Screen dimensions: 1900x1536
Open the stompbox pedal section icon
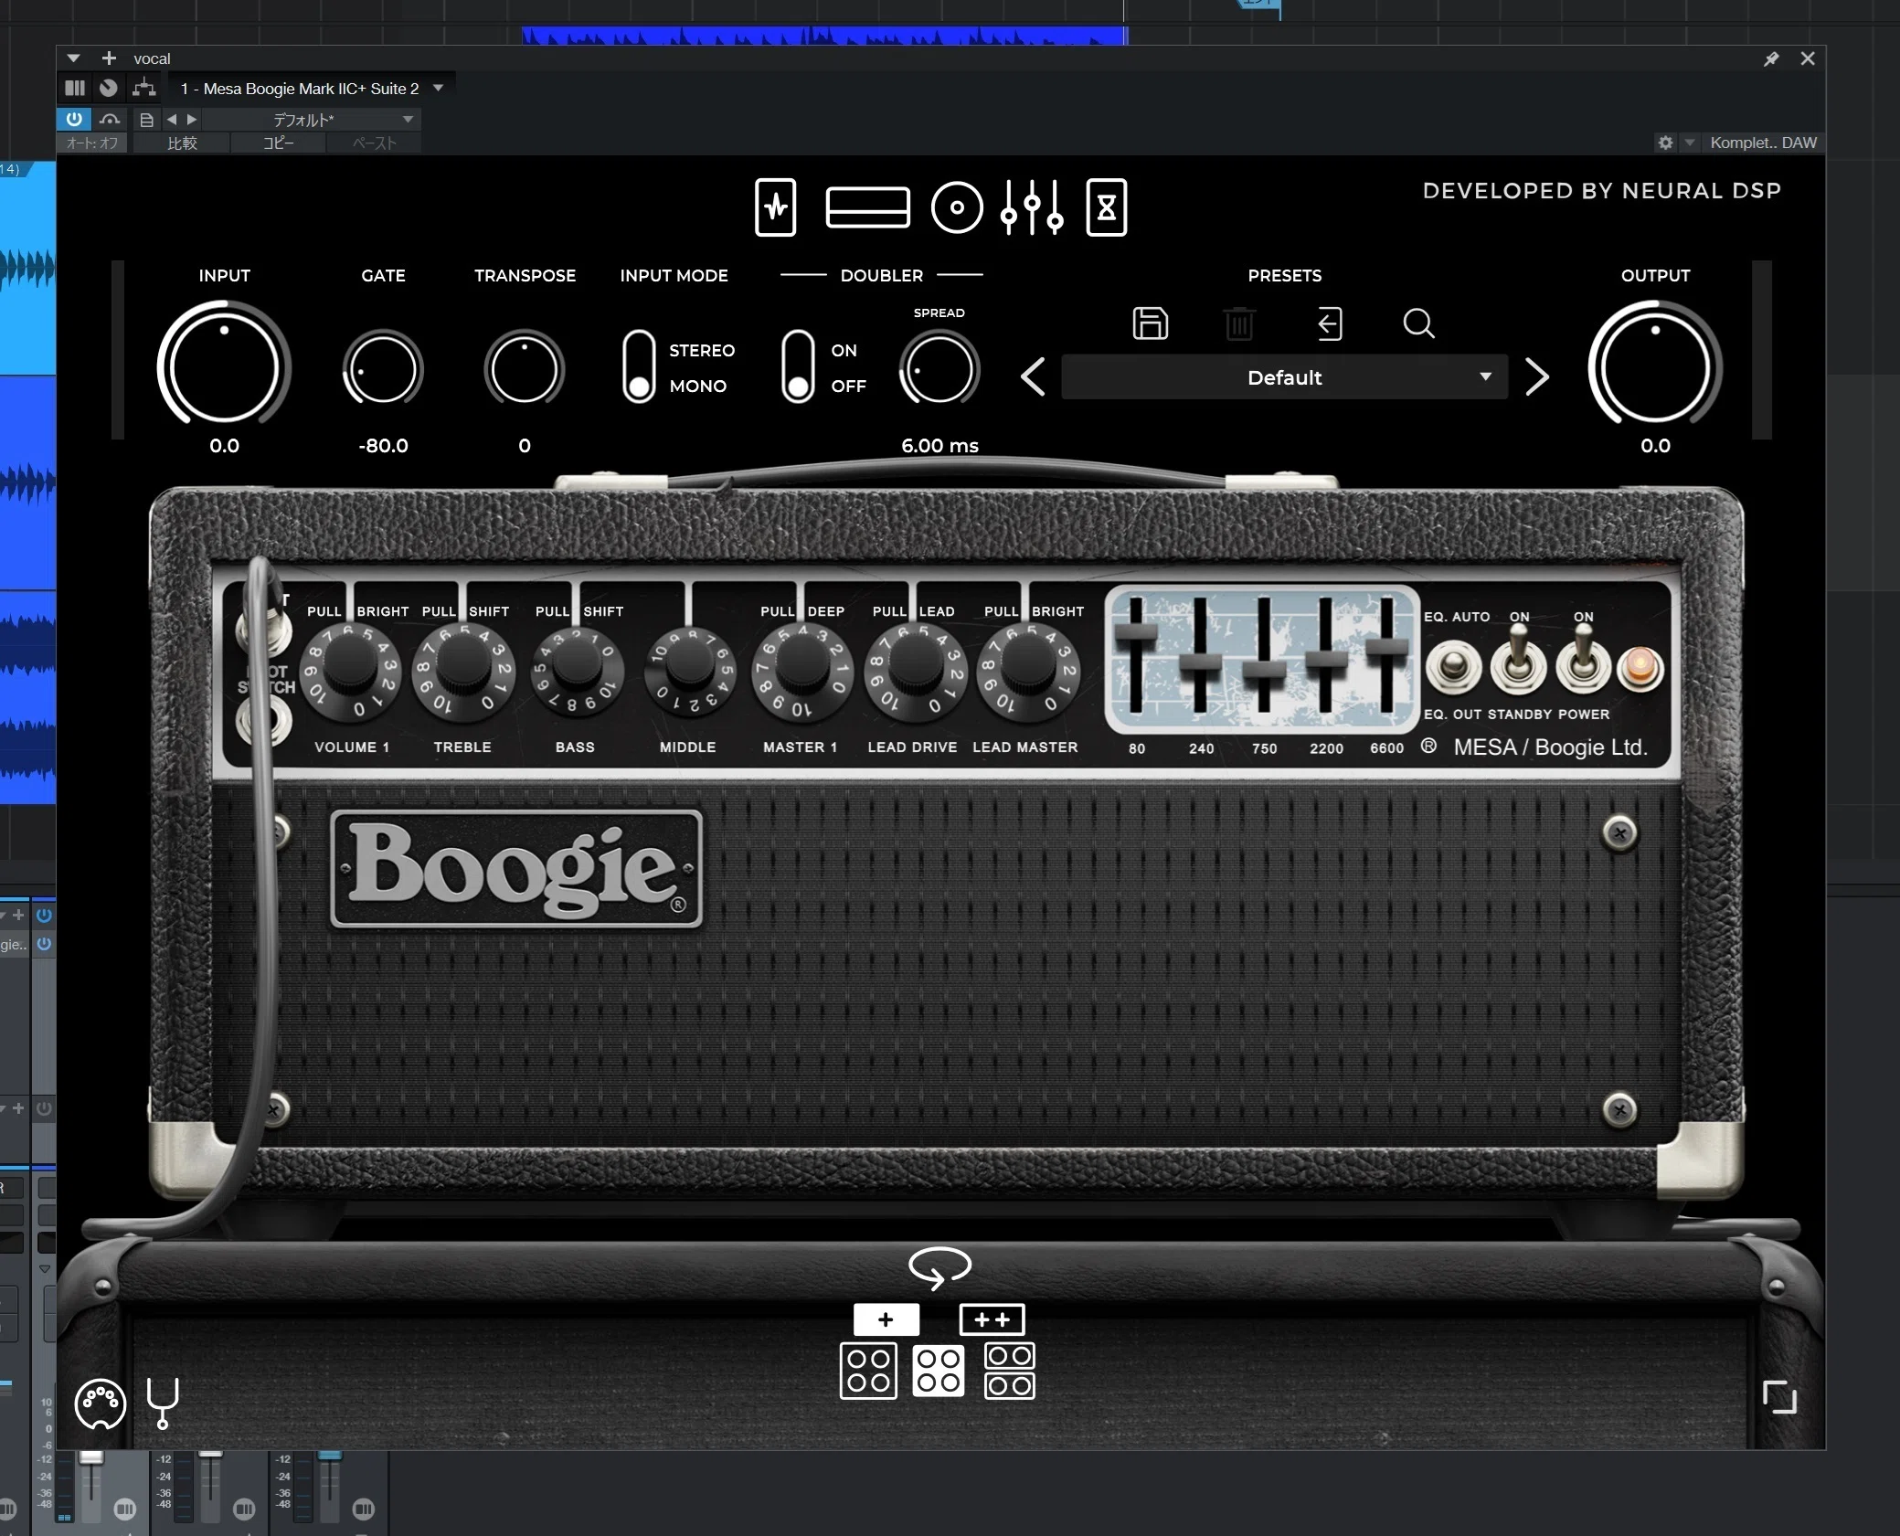point(776,207)
